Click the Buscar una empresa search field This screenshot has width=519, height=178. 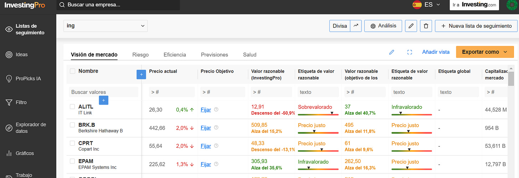118,5
